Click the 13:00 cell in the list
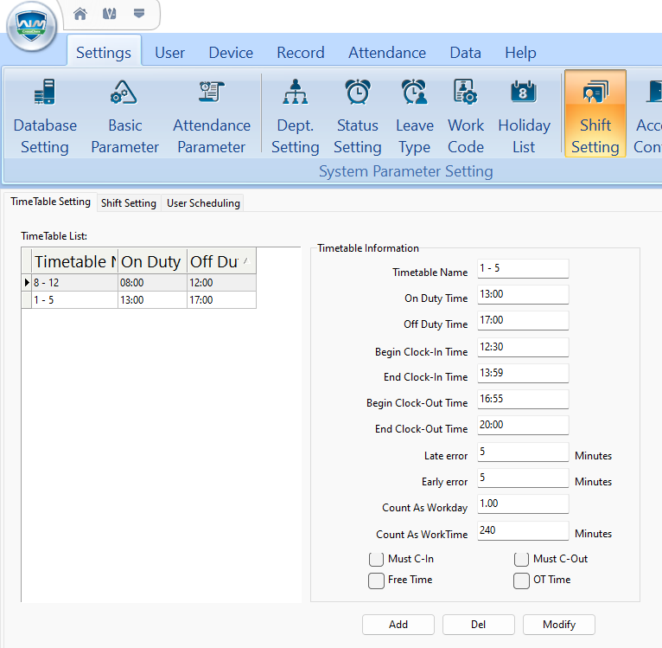This screenshot has height=648, width=662. [x=152, y=299]
